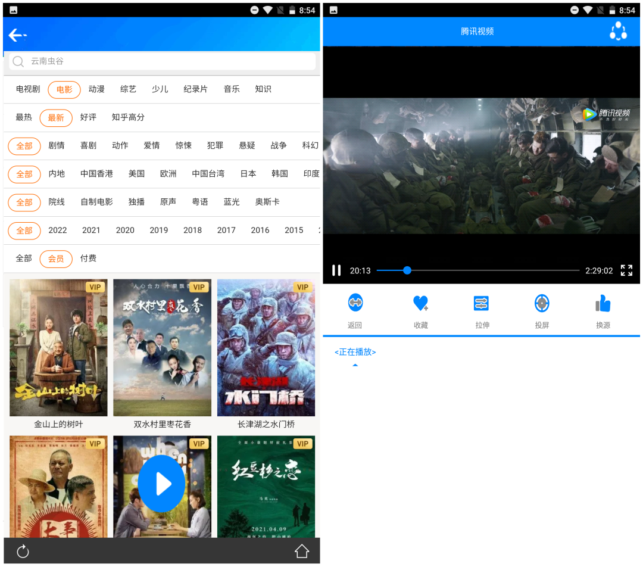Screen dimensions: 643x570
Task: Filter genre by 爱情
Action: 152,146
